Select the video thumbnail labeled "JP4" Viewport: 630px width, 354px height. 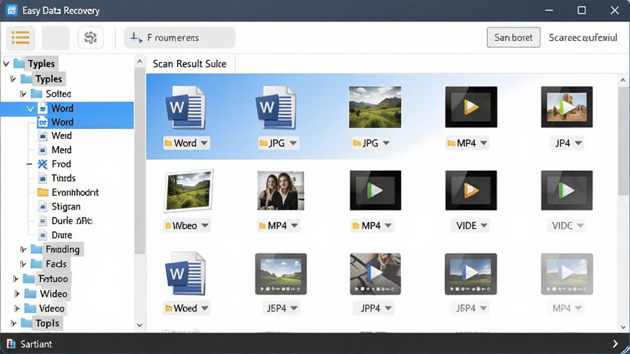[x=567, y=107]
